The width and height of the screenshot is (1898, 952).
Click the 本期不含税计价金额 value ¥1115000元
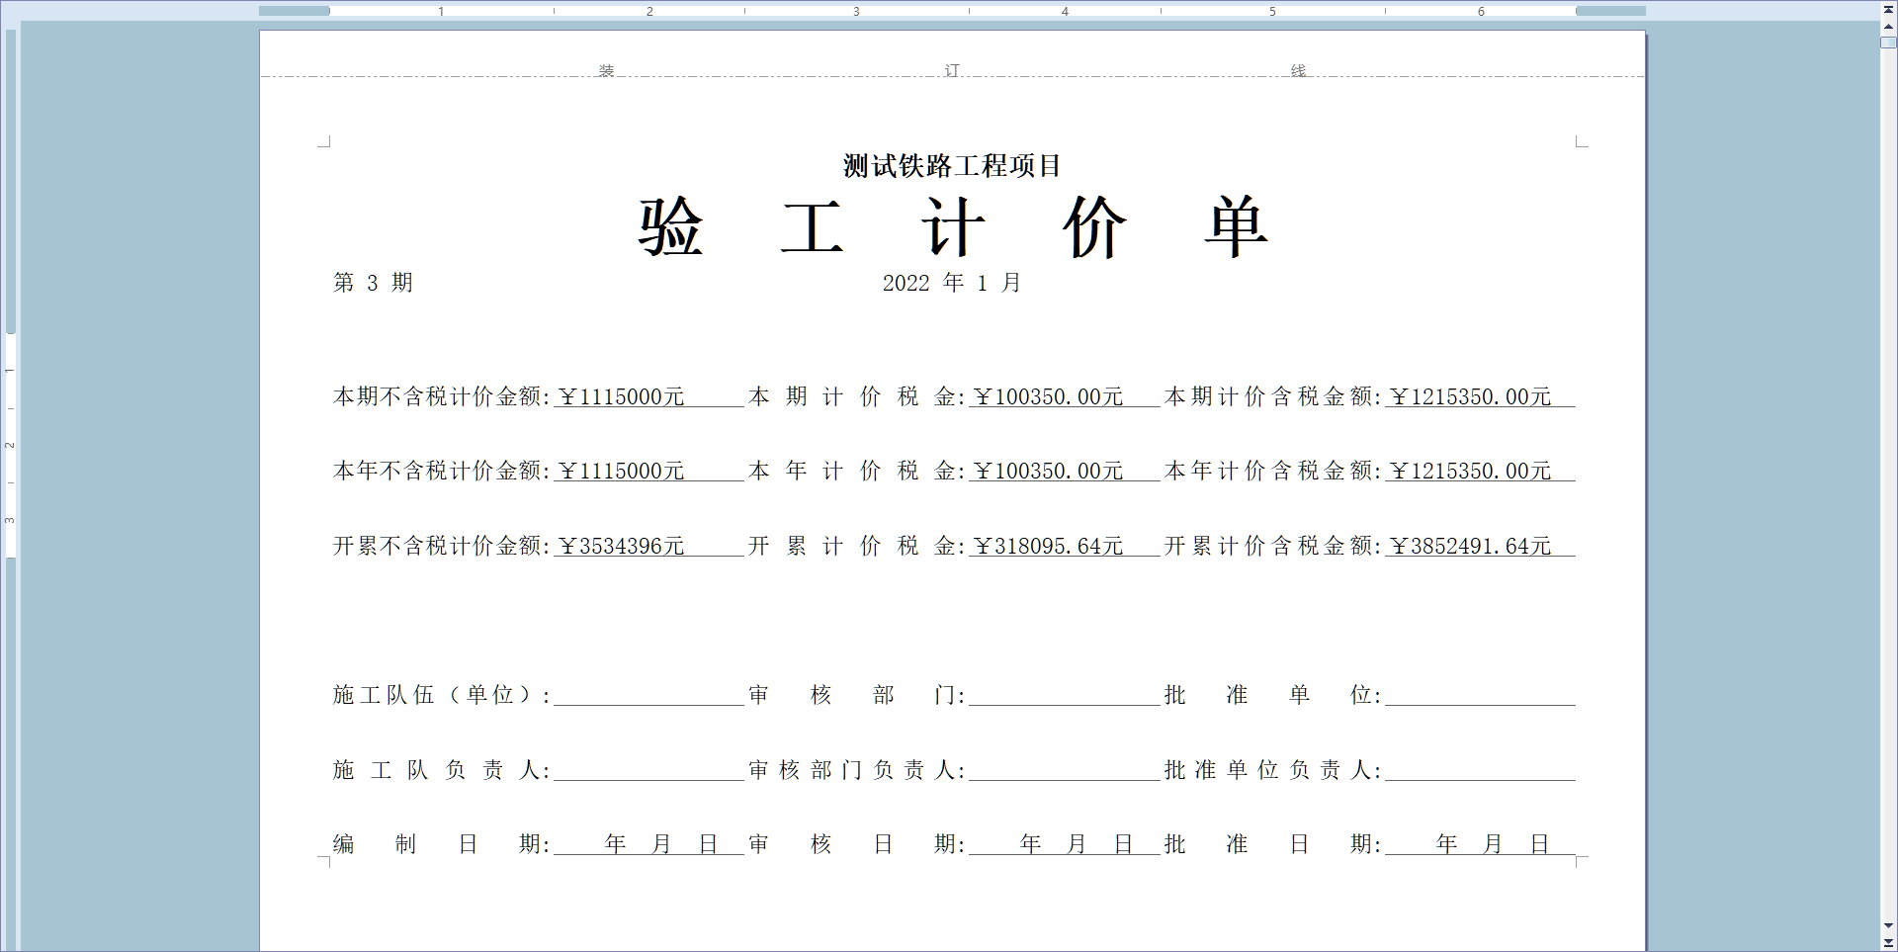tap(622, 397)
